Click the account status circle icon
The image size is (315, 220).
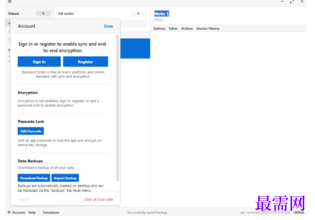pos(9,212)
